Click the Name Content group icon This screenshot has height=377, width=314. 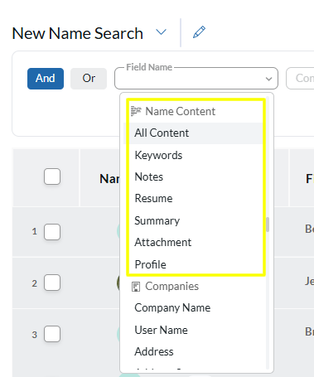136,111
